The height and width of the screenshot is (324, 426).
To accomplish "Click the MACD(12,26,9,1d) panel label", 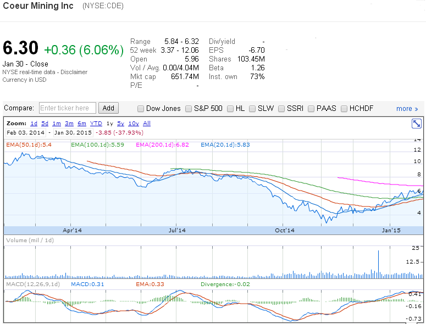I will pyautogui.click(x=33, y=284).
